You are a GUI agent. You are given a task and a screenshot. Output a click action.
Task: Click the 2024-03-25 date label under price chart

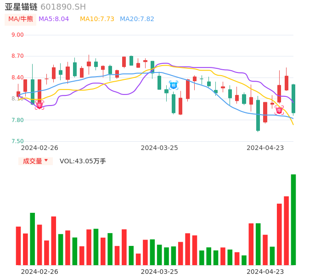click(159, 148)
